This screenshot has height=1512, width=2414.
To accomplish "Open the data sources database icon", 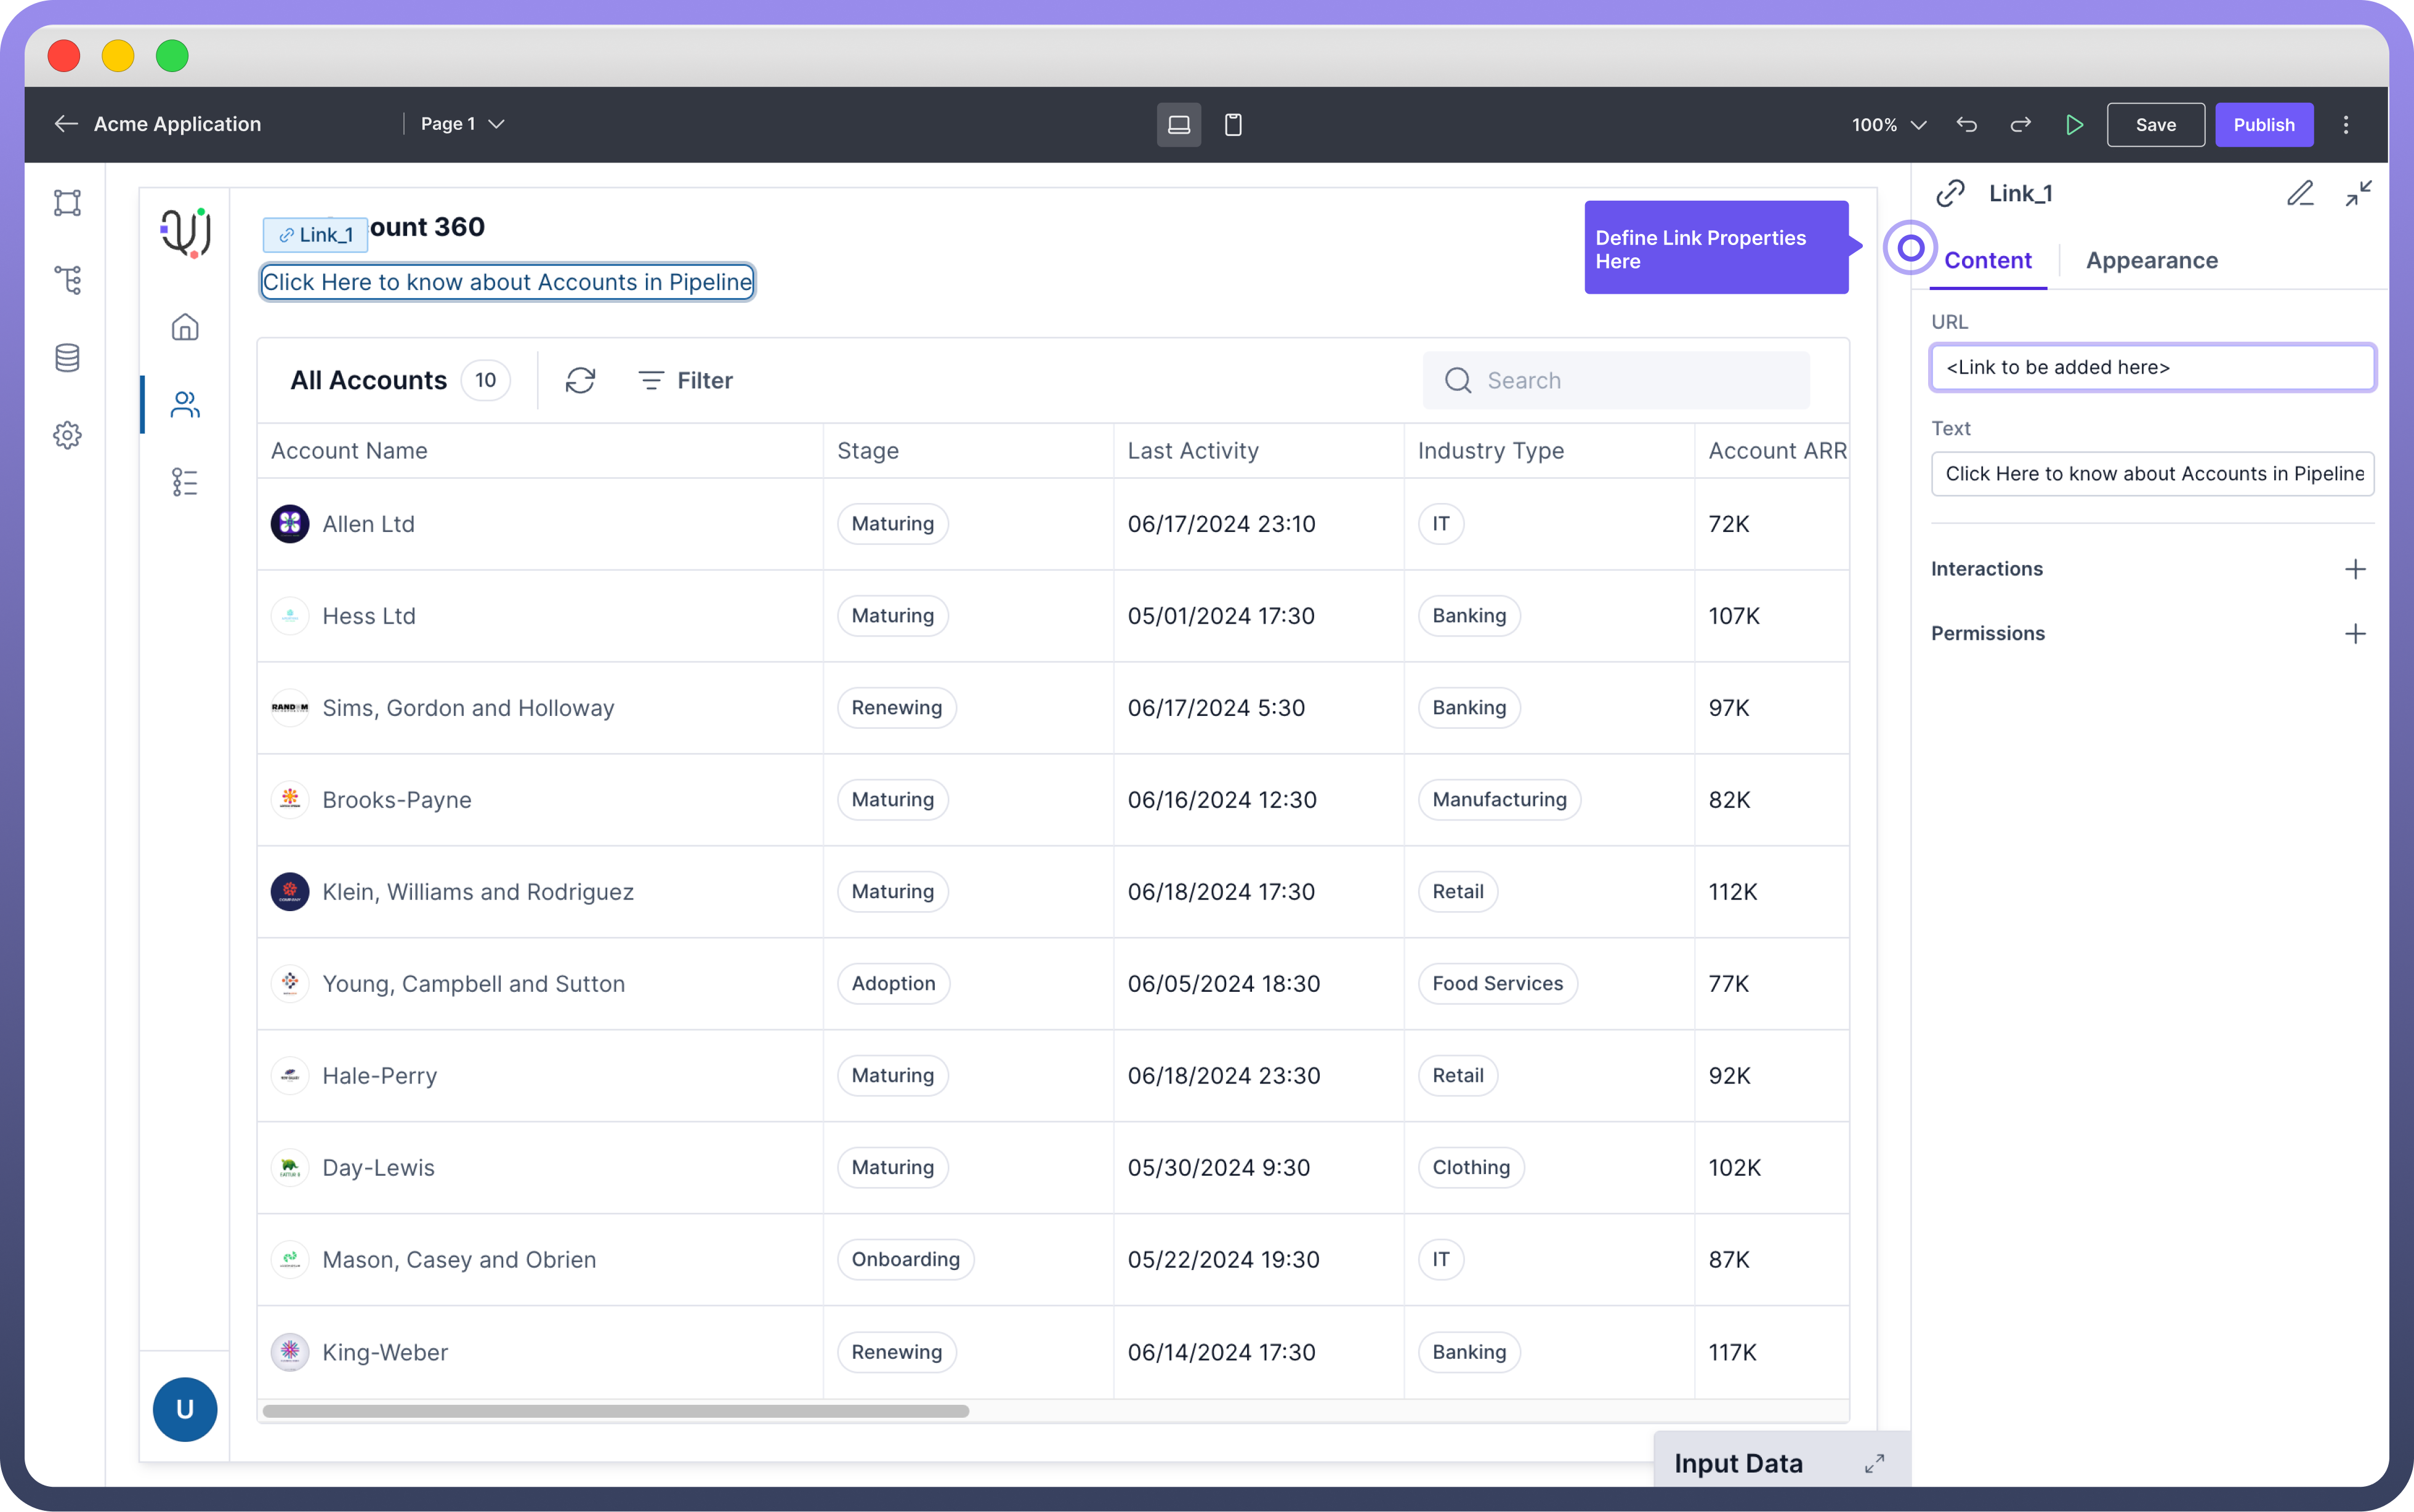I will point(67,357).
